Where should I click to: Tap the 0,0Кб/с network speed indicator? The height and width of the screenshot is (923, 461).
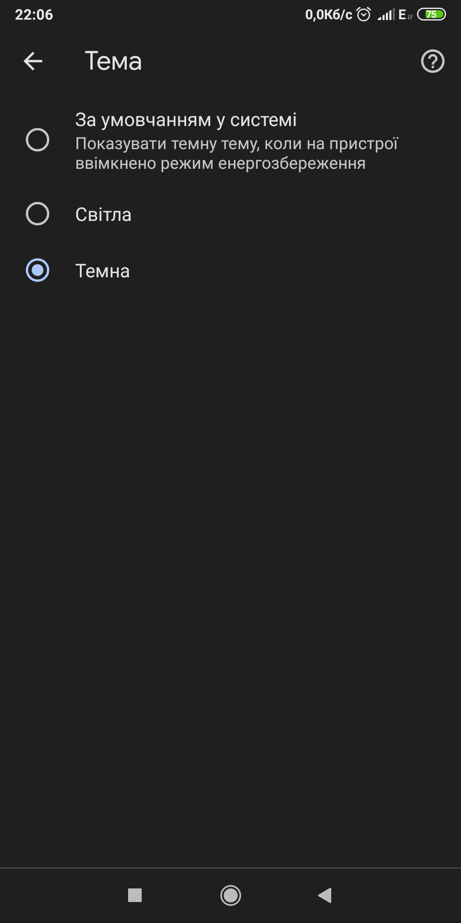[329, 15]
